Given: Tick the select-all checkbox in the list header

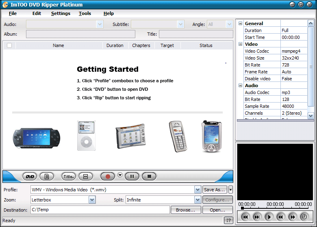Looking at the screenshot, I should [9, 45].
